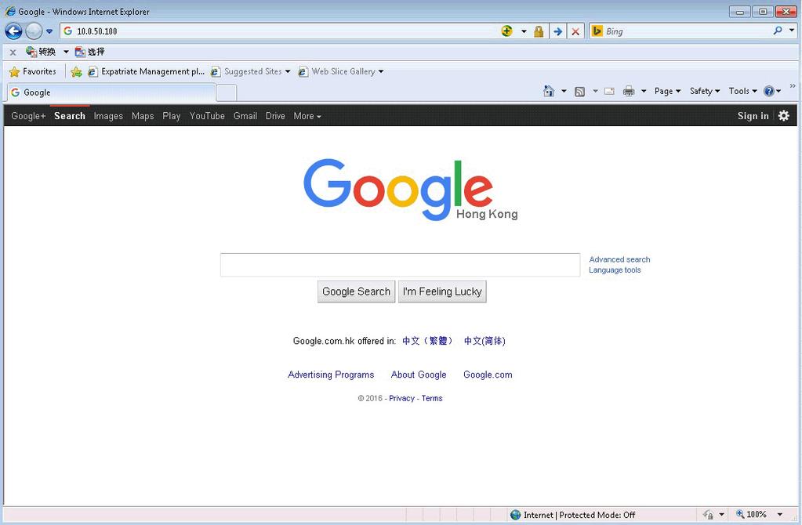802x525 pixels.
Task: Click the security lock icon in address bar
Action: click(x=539, y=31)
